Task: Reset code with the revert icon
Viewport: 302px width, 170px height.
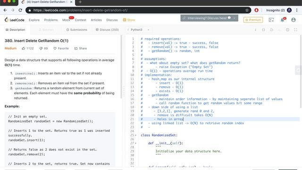Action: tap(271, 30)
